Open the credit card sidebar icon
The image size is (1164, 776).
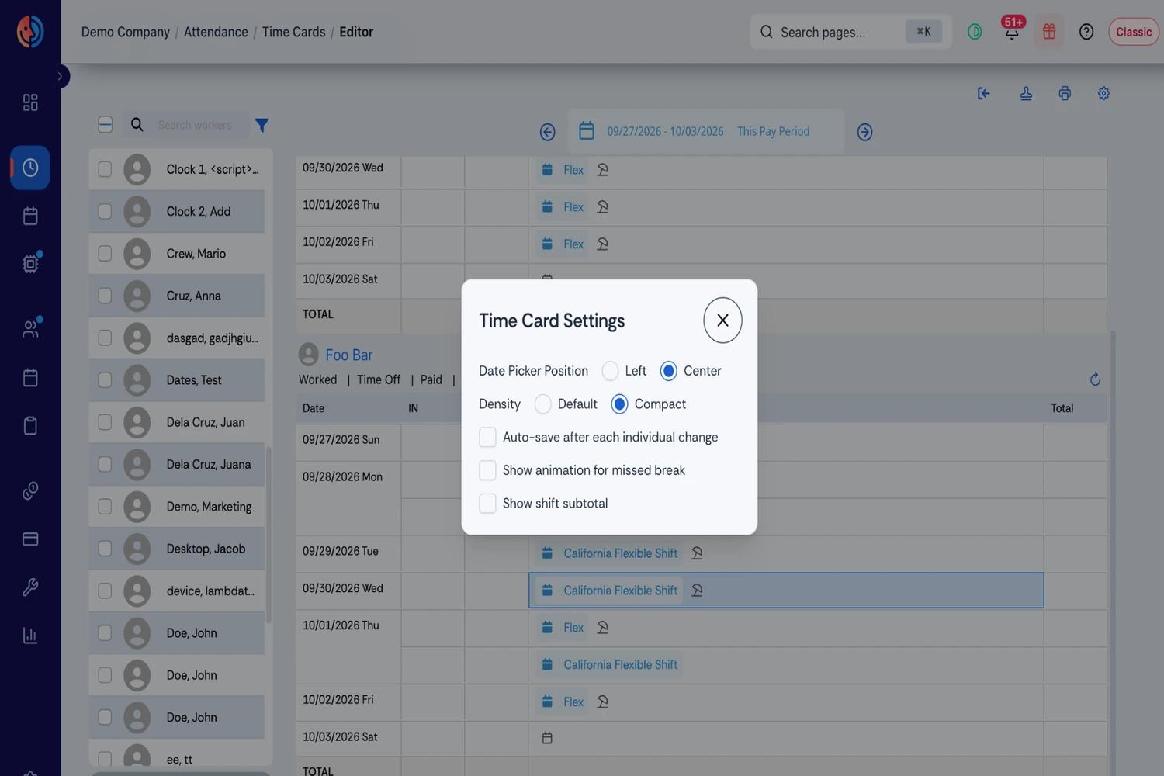point(30,539)
